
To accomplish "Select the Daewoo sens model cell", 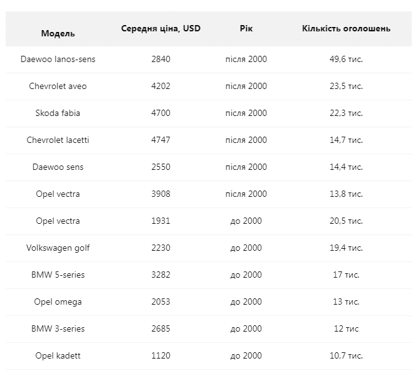I will 58,167.
